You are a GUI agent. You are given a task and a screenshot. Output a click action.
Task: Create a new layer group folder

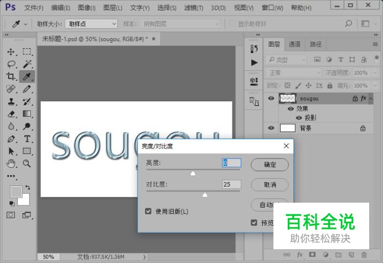[x=338, y=255]
